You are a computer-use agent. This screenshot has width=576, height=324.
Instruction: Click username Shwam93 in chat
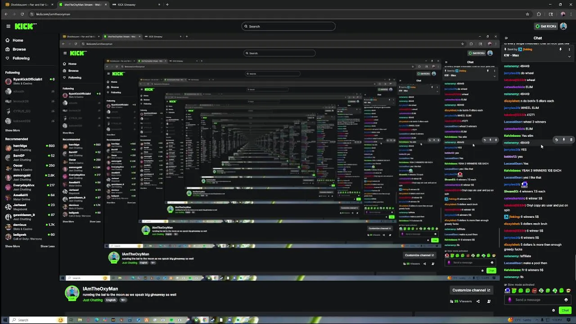[x=511, y=191]
